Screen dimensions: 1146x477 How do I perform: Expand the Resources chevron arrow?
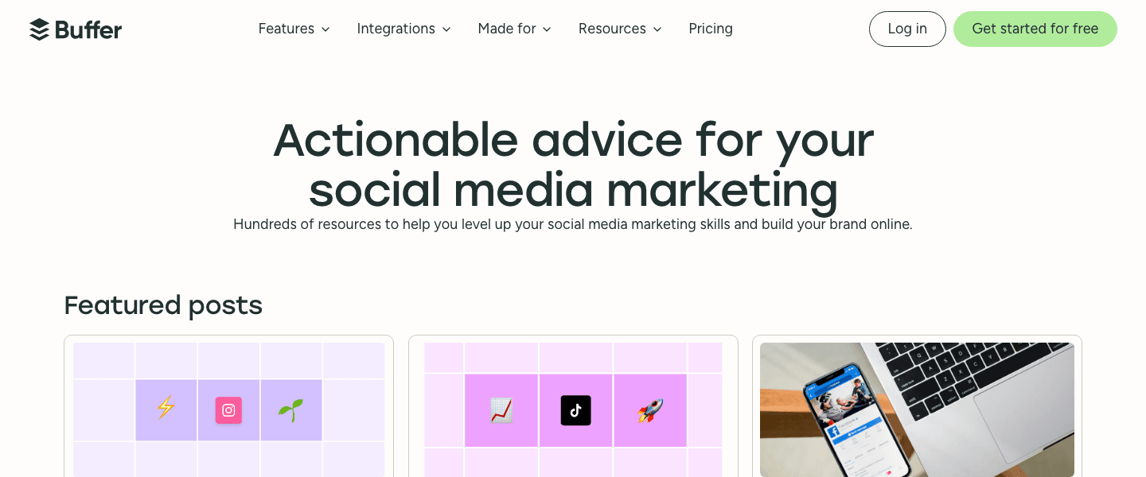(x=657, y=29)
